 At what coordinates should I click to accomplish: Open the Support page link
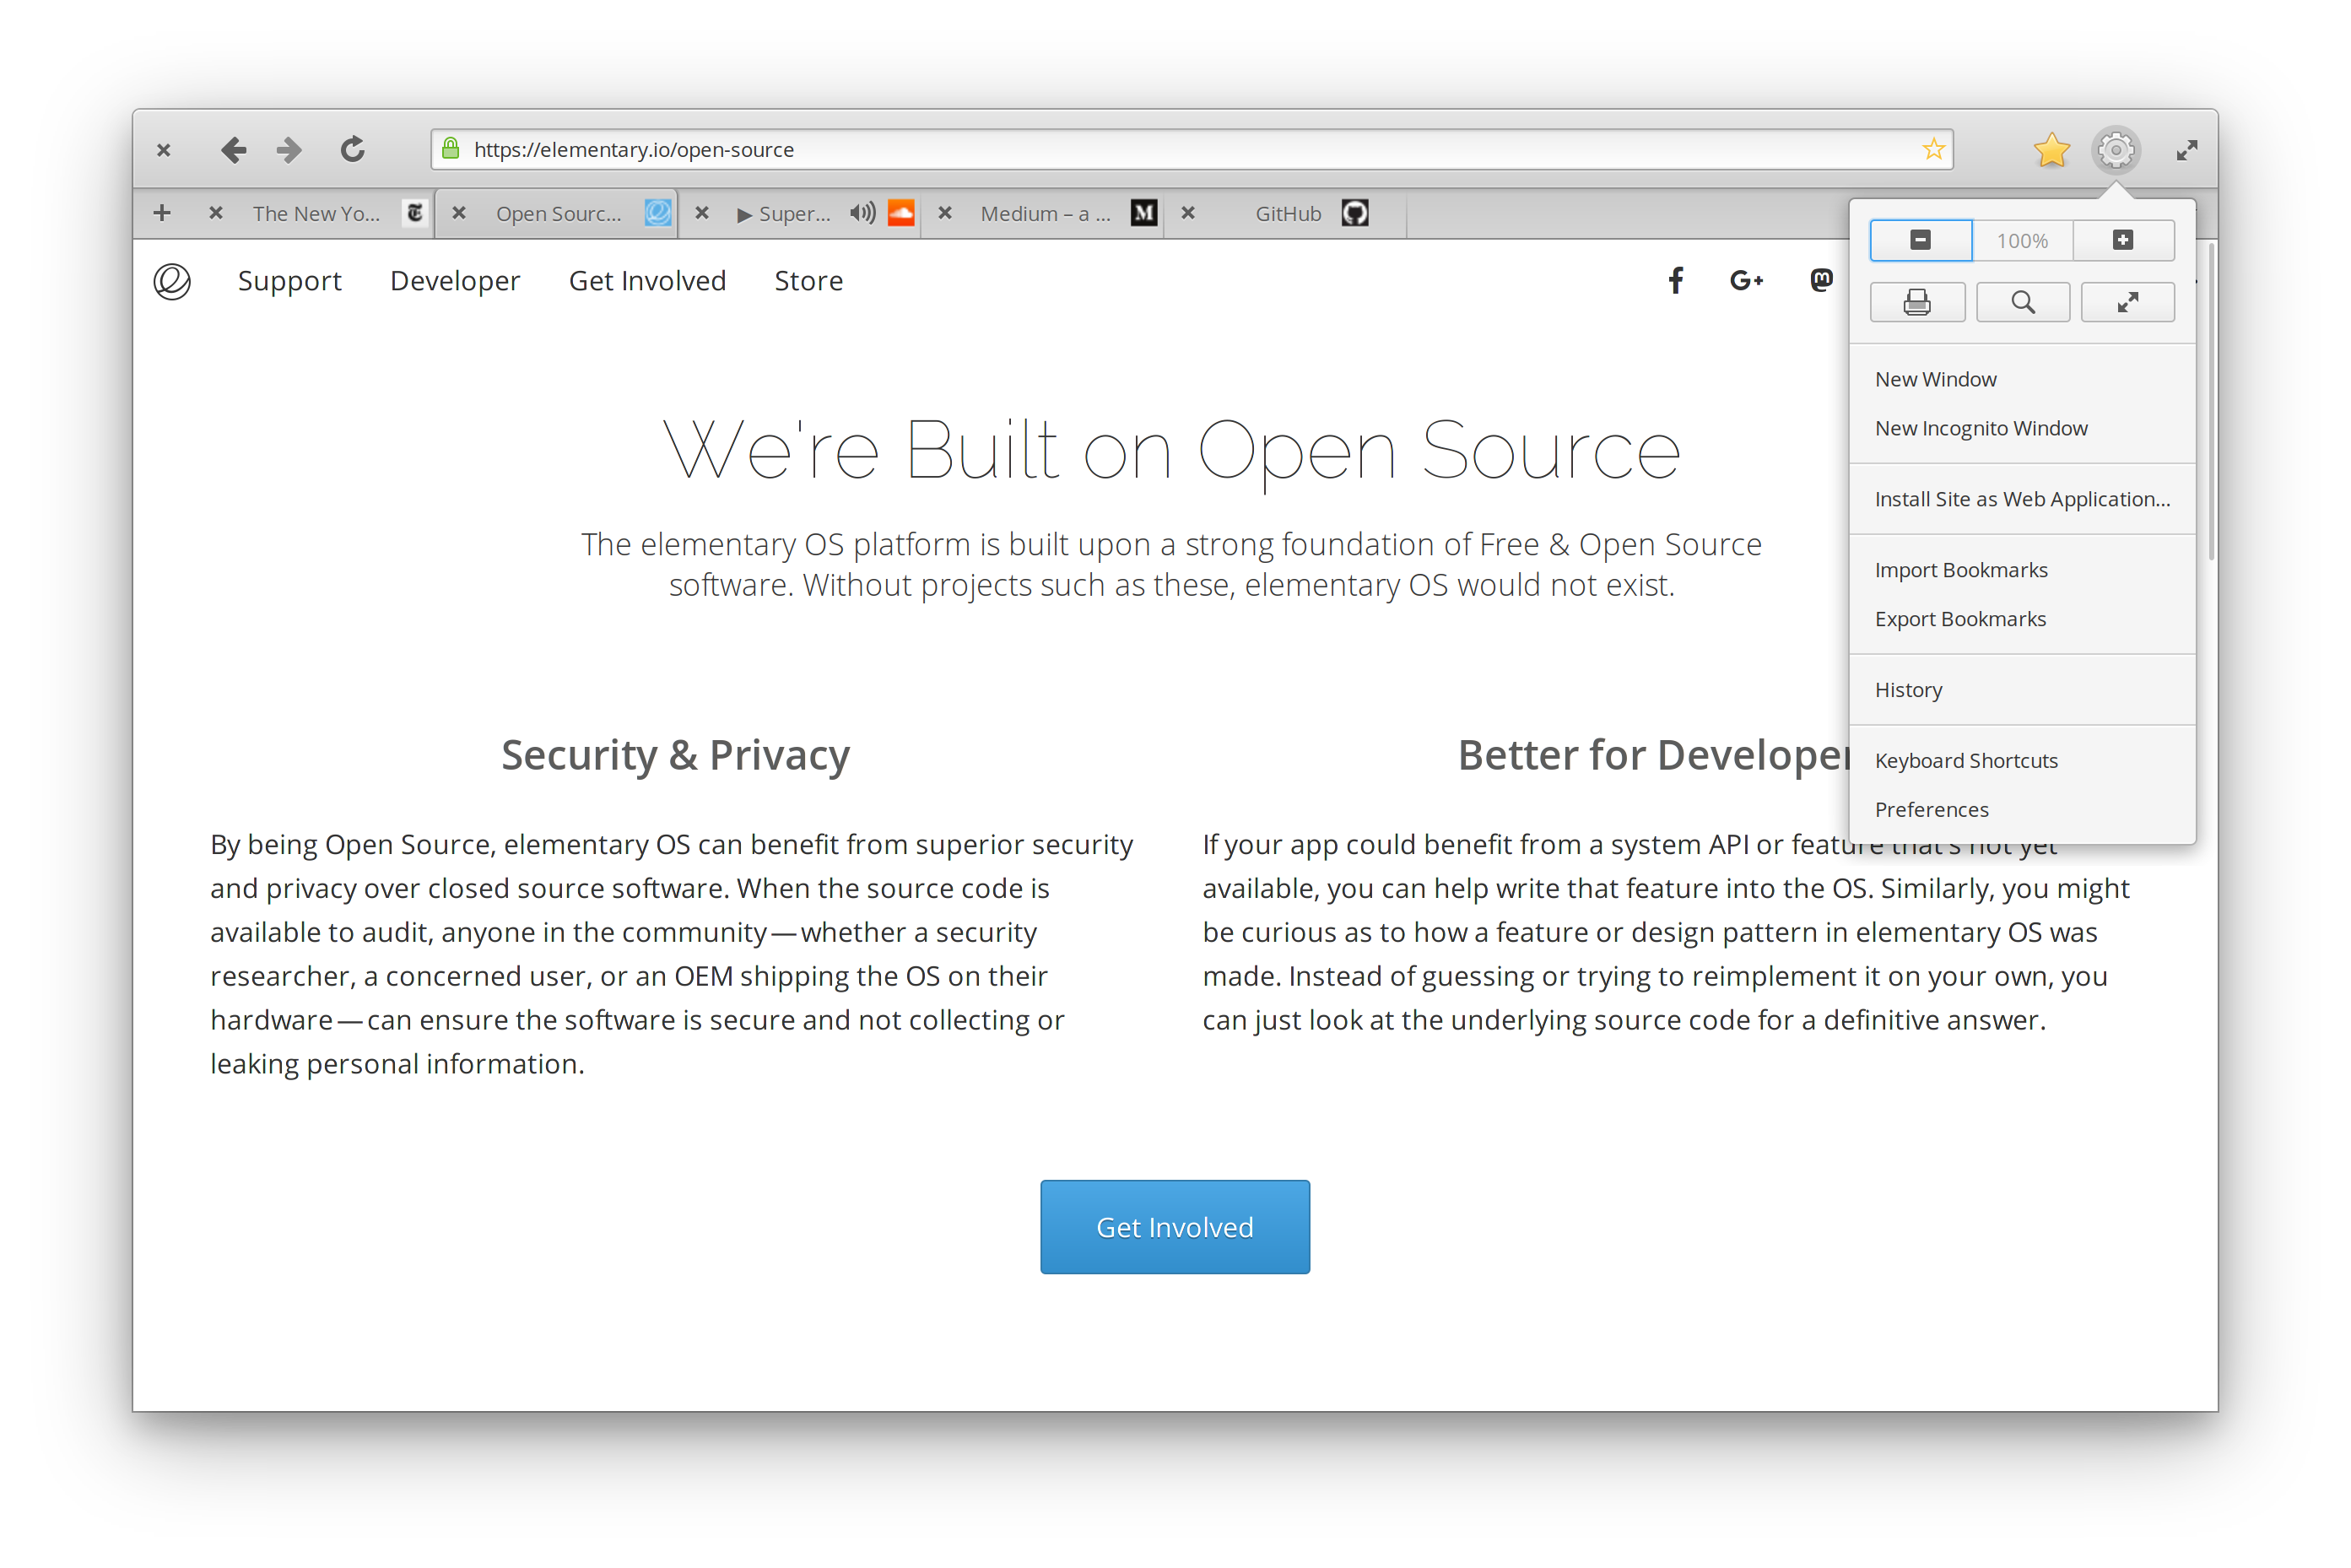click(x=290, y=281)
